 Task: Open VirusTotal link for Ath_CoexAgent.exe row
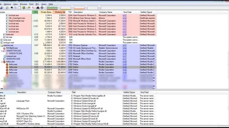pos(125,18)
